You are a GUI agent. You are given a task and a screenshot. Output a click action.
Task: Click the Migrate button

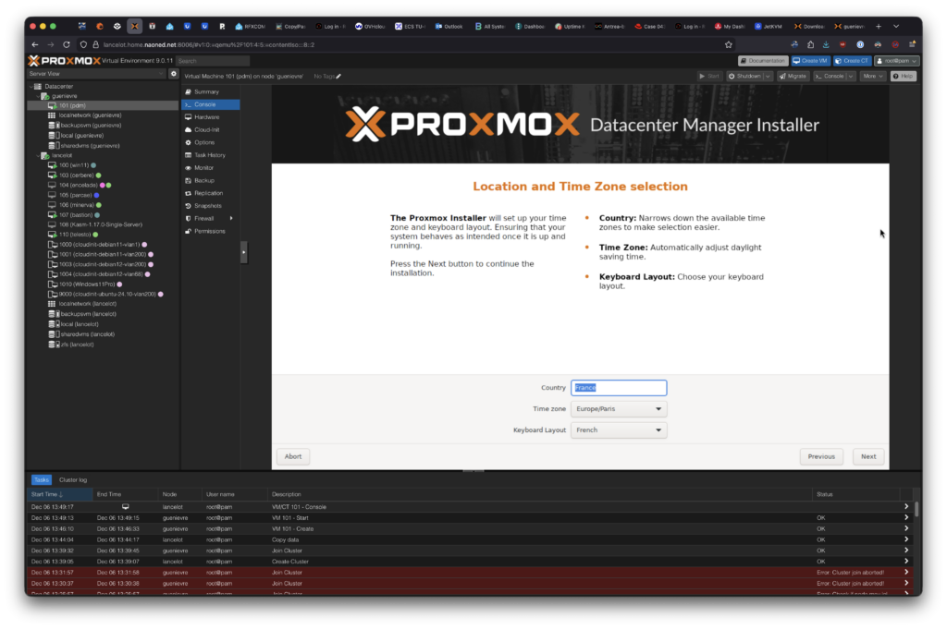[793, 76]
